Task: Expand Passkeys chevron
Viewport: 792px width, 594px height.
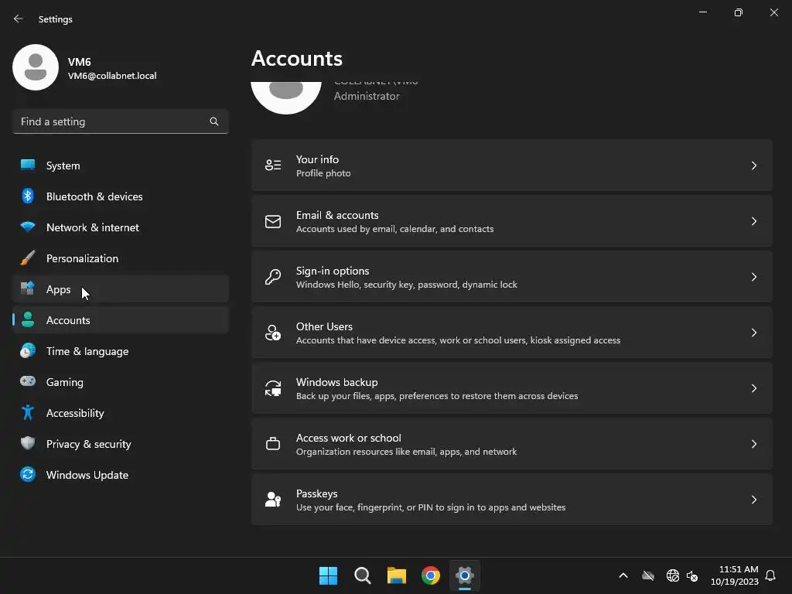Action: click(753, 500)
